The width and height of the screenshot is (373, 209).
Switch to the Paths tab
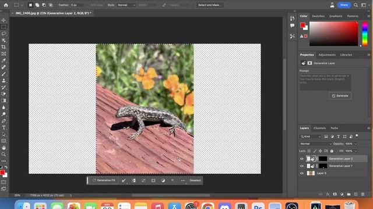coord(334,128)
